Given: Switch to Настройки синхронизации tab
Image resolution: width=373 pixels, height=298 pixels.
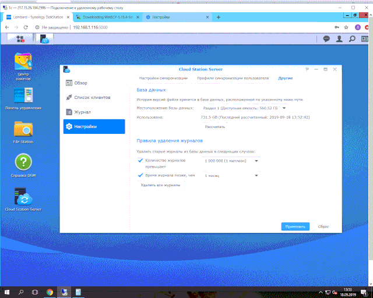Looking at the screenshot, I should tap(163, 78).
